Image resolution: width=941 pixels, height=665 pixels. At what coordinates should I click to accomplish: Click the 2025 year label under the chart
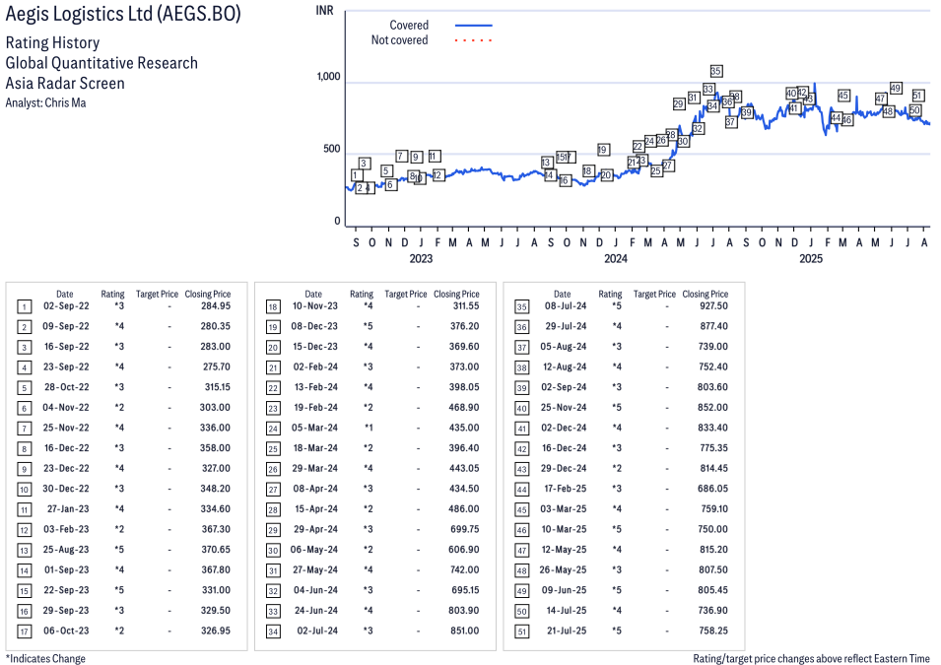pos(811,259)
